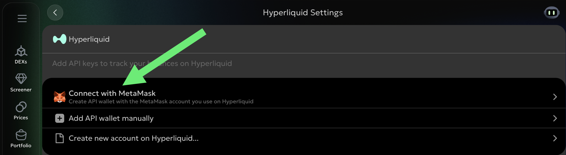Choose Connect with MetaMask option
Image resolution: width=566 pixels, height=155 pixels.
coord(112,93)
